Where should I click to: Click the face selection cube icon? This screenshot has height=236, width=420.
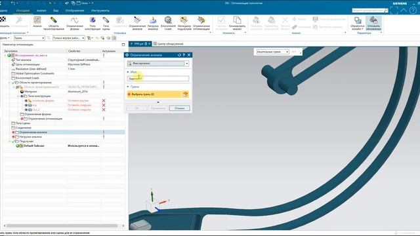click(185, 94)
